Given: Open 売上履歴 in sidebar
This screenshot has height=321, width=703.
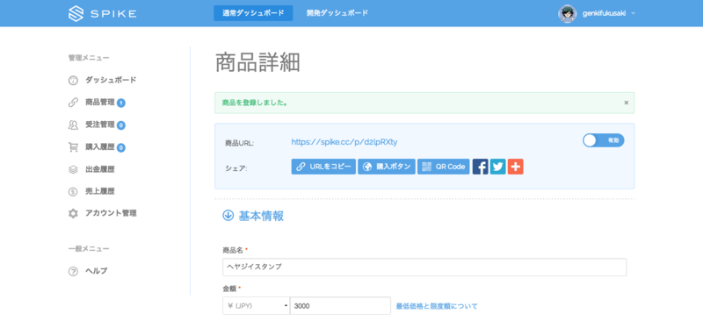Looking at the screenshot, I should pyautogui.click(x=100, y=191).
